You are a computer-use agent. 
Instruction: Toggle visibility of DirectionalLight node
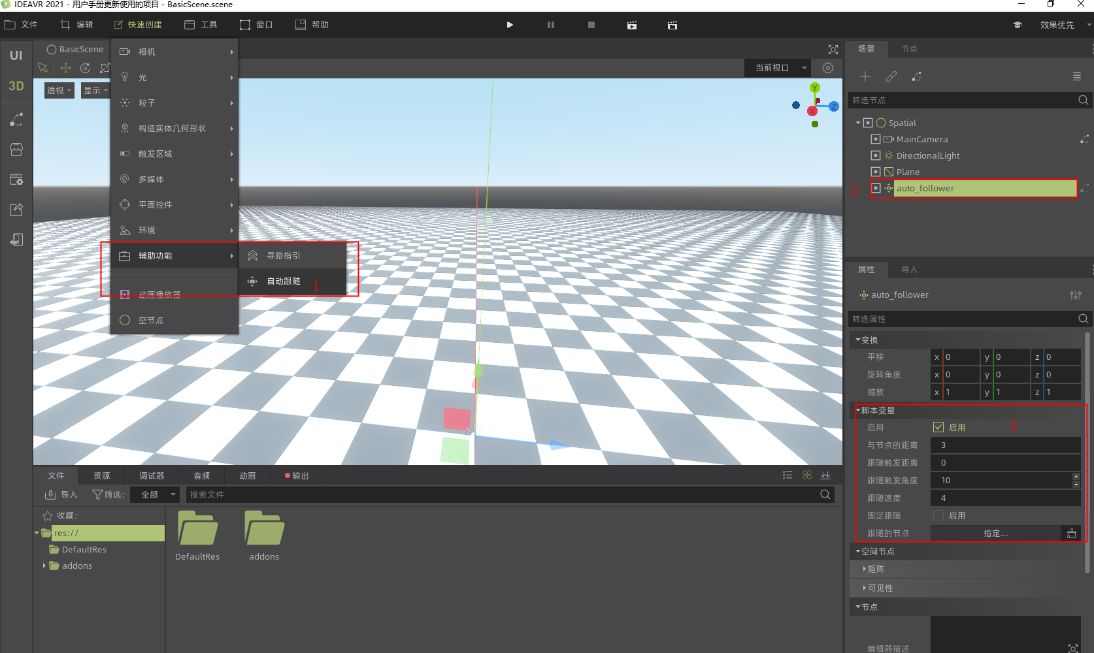(x=876, y=155)
